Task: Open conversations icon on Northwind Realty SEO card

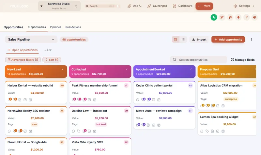Action: click(x=9, y=131)
